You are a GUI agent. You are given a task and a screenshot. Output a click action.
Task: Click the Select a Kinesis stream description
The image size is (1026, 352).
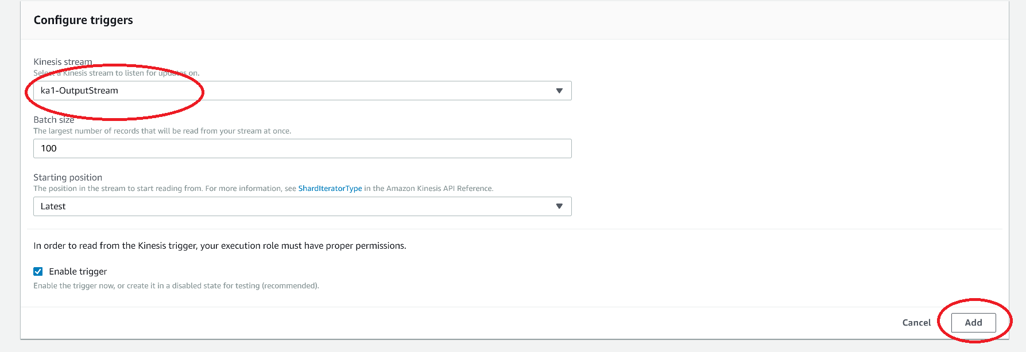tap(117, 73)
